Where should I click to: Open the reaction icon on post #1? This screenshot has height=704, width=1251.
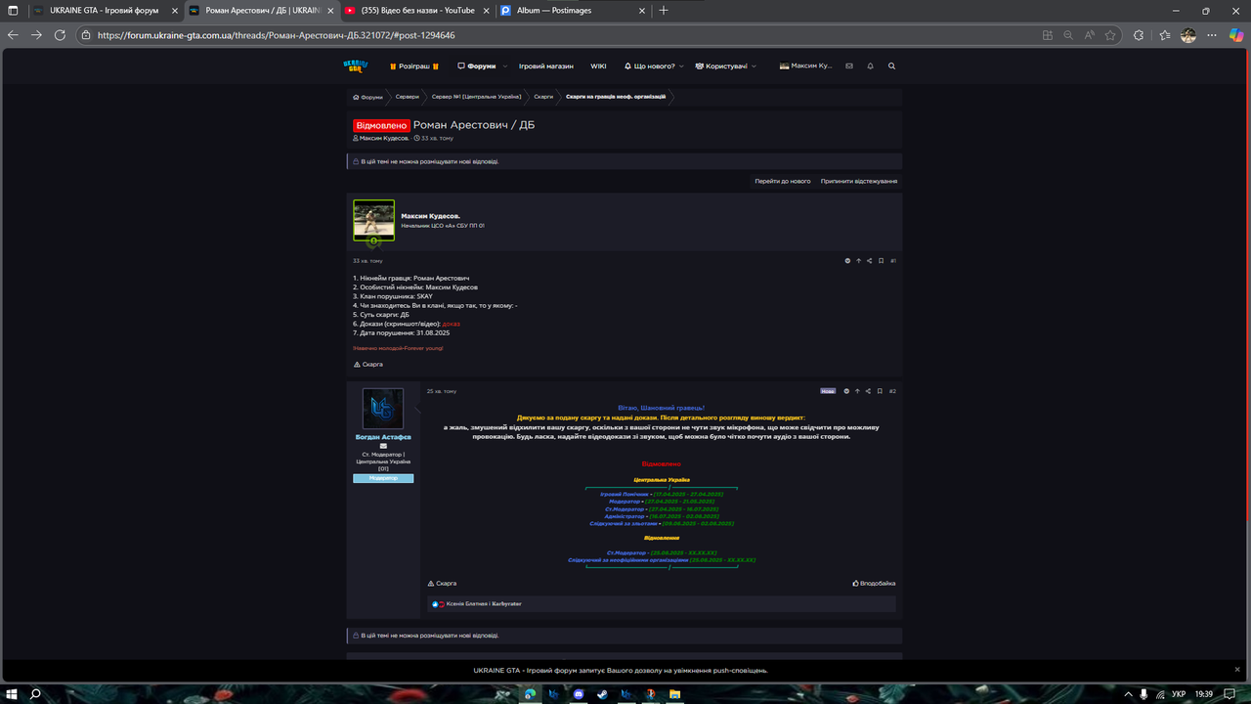(x=847, y=261)
